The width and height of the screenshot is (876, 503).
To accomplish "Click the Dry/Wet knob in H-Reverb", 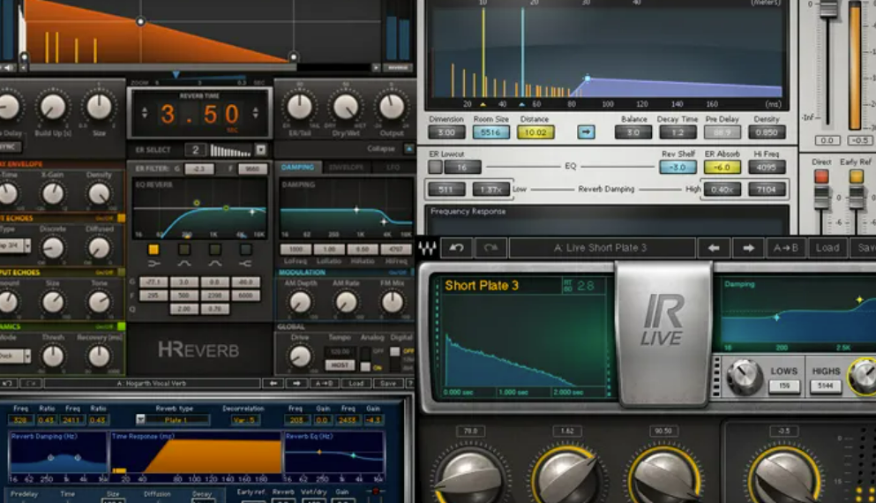I will [345, 108].
